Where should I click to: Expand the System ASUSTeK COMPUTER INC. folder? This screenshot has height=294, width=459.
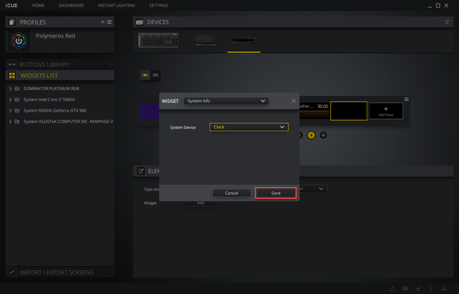pyautogui.click(x=10, y=122)
